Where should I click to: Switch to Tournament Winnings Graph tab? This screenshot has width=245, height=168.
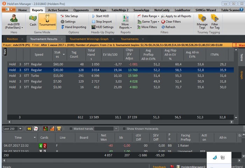[x=89, y=39]
